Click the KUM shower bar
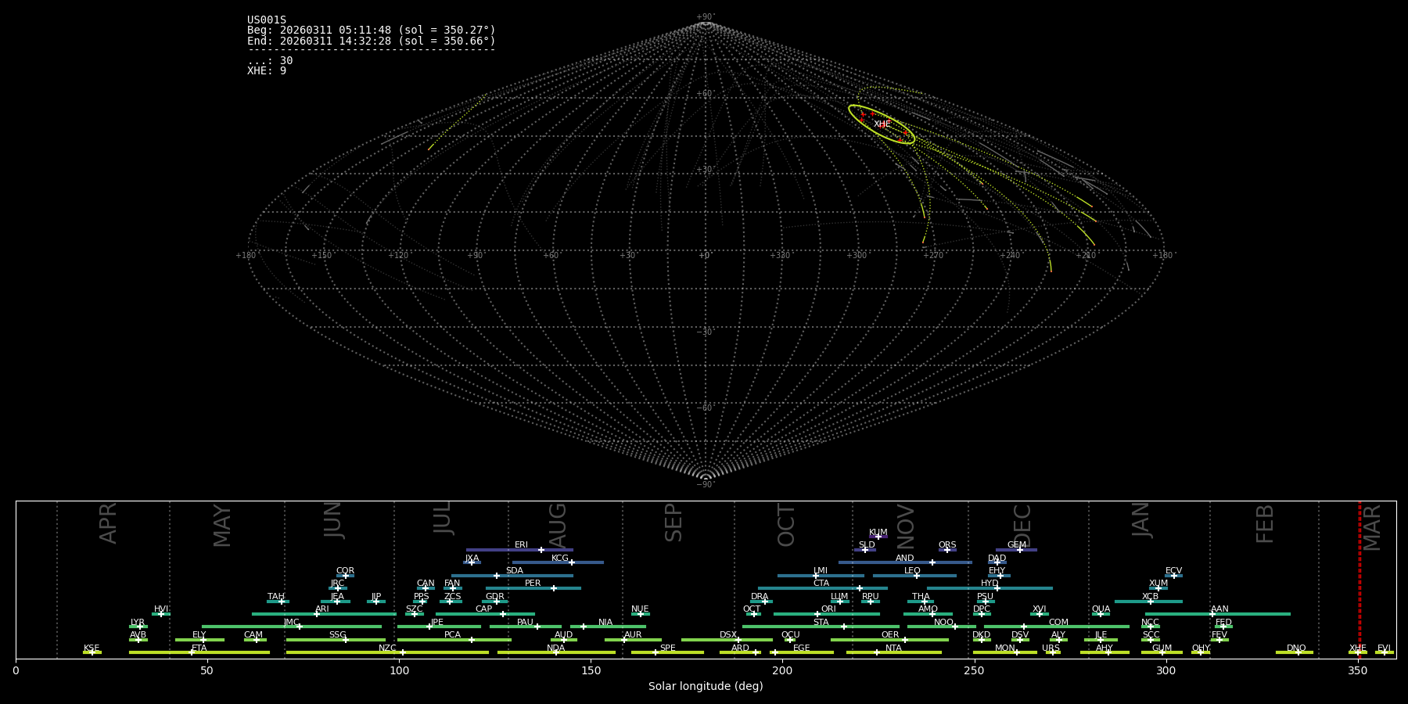 (878, 537)
